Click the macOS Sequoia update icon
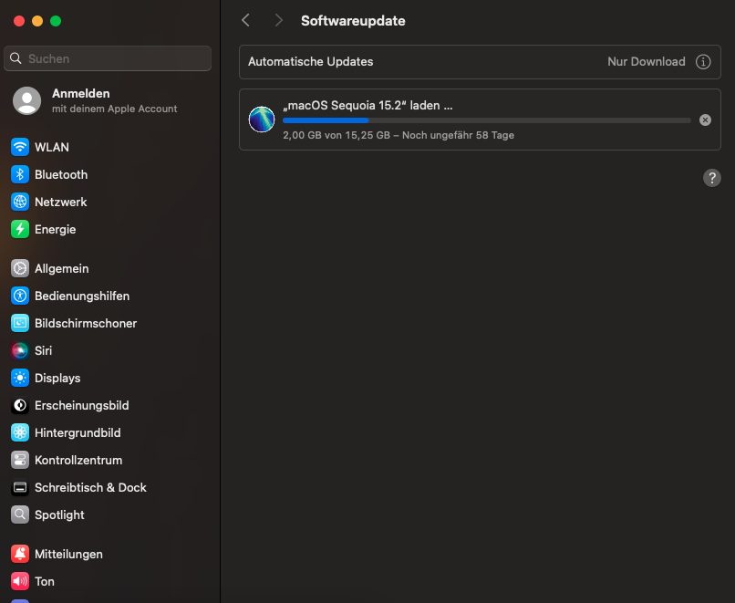Image resolution: width=735 pixels, height=603 pixels. point(262,120)
